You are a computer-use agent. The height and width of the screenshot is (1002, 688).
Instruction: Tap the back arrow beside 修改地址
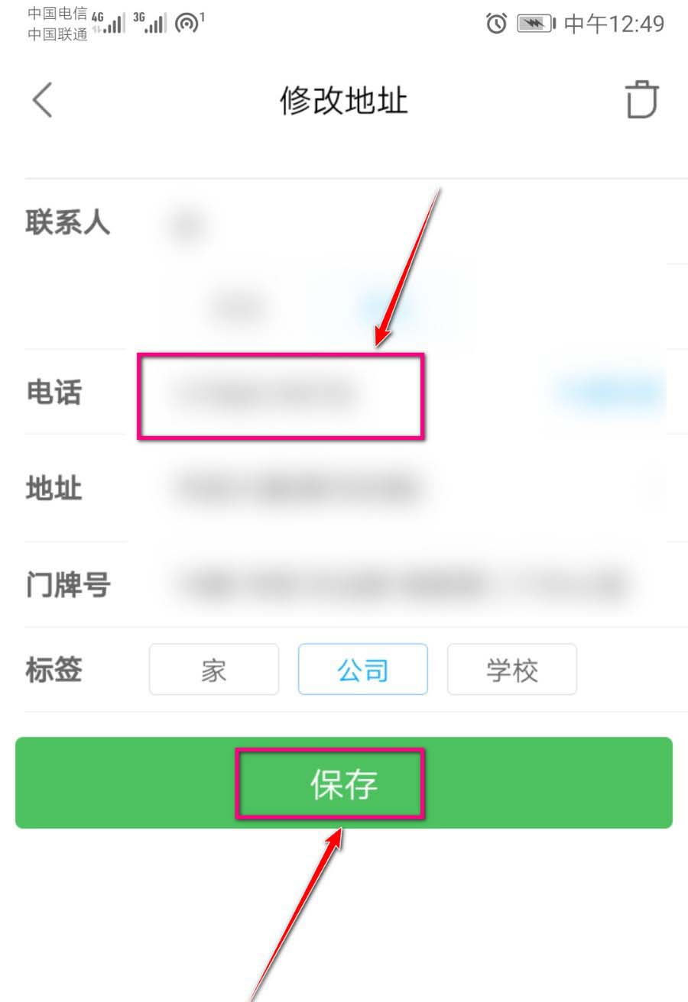click(42, 100)
